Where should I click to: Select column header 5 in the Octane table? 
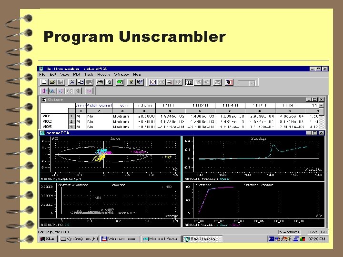pyautogui.click(x=170, y=111)
